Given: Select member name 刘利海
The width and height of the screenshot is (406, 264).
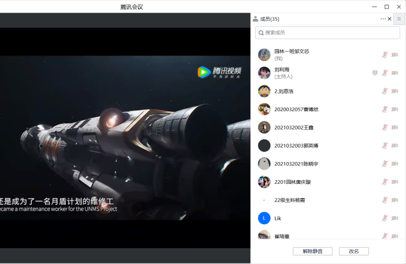Looking at the screenshot, I should (282, 70).
